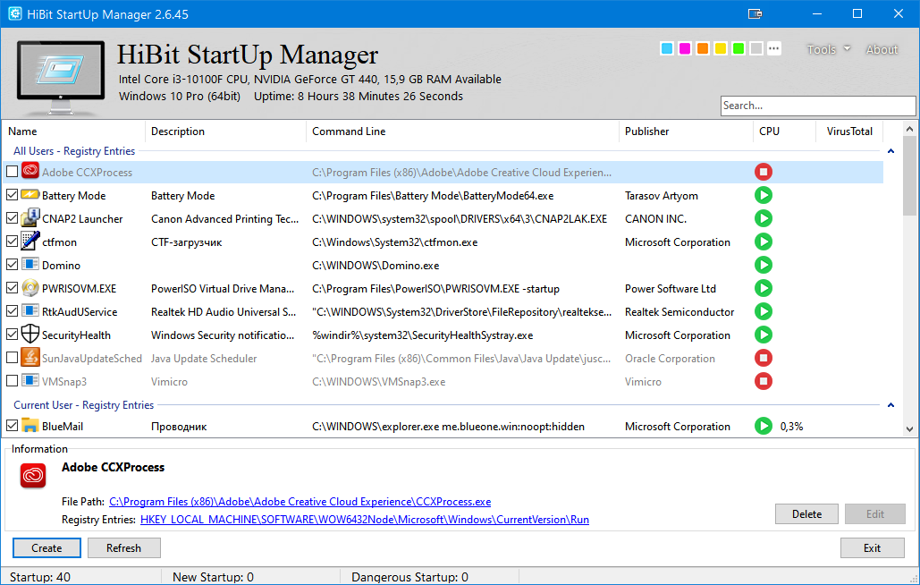Click the Search input field
920x585 pixels.
click(818, 106)
